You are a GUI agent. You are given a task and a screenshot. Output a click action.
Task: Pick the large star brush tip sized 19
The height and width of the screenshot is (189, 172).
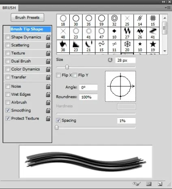[153, 46]
